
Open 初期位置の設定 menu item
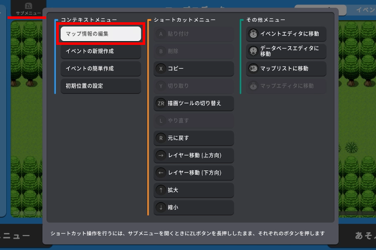pyautogui.click(x=101, y=86)
